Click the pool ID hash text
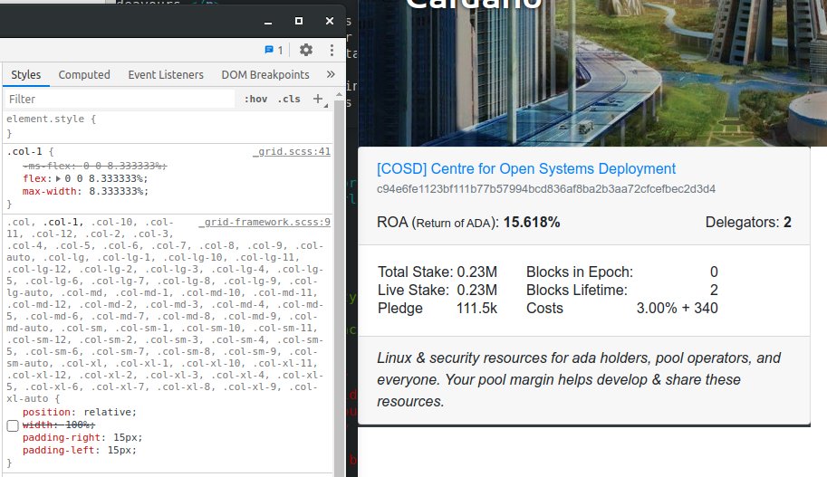 (546, 188)
